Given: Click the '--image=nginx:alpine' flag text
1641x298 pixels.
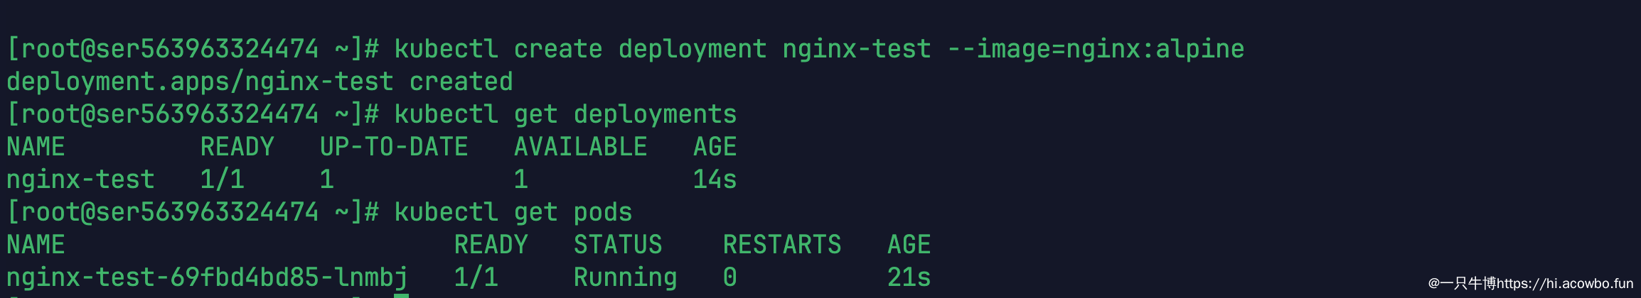Looking at the screenshot, I should tap(1096, 49).
